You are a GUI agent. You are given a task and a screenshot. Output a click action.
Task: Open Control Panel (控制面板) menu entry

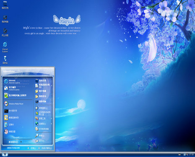[x=44, y=108]
